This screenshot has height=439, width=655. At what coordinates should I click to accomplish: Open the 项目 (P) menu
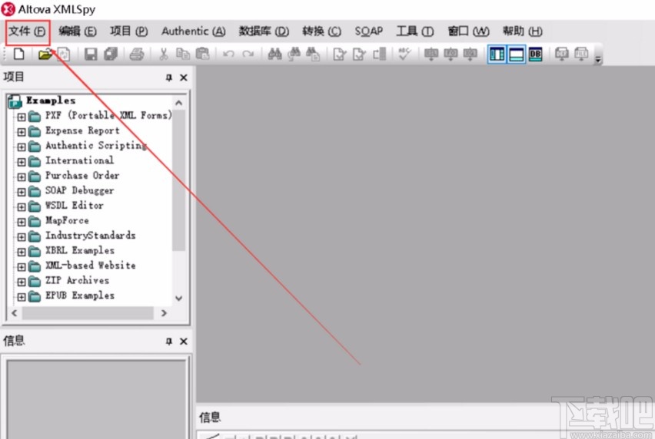point(129,31)
